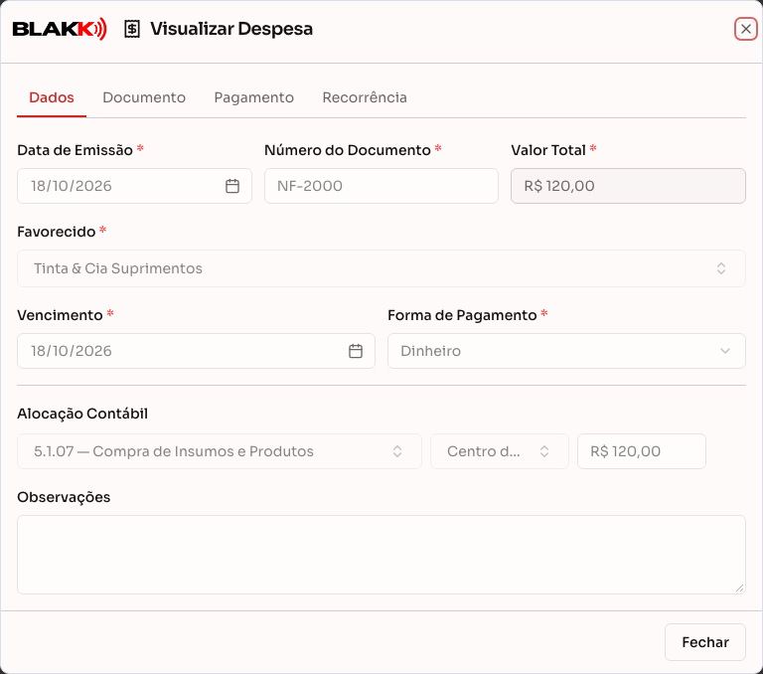Open the accounting account 5.1.07 dropdown
This screenshot has width=763, height=674.
pyautogui.click(x=220, y=451)
